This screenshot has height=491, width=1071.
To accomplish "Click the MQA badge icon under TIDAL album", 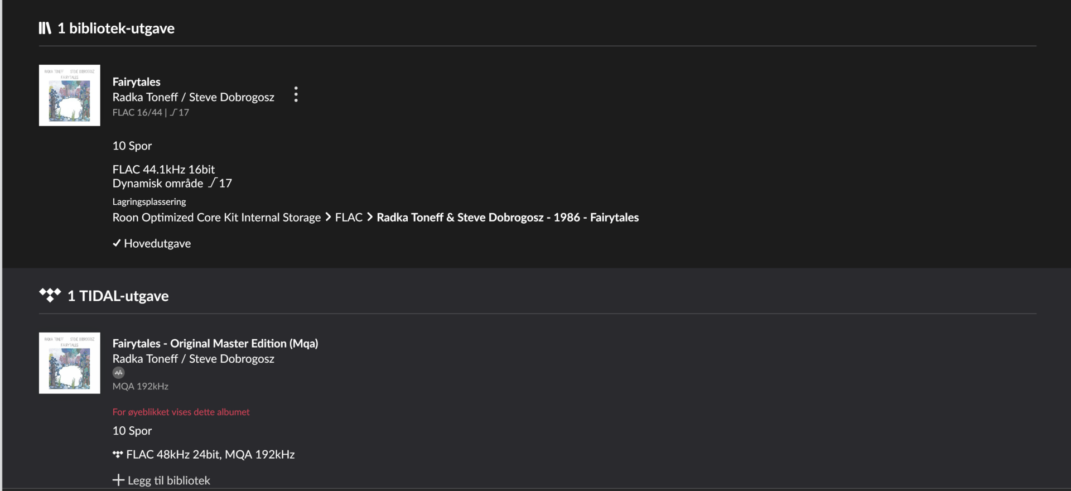I will (x=118, y=373).
